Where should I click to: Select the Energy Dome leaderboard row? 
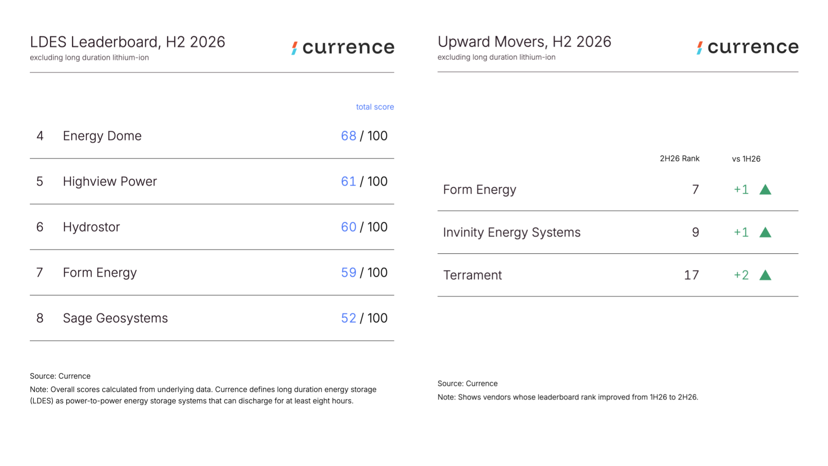(212, 136)
